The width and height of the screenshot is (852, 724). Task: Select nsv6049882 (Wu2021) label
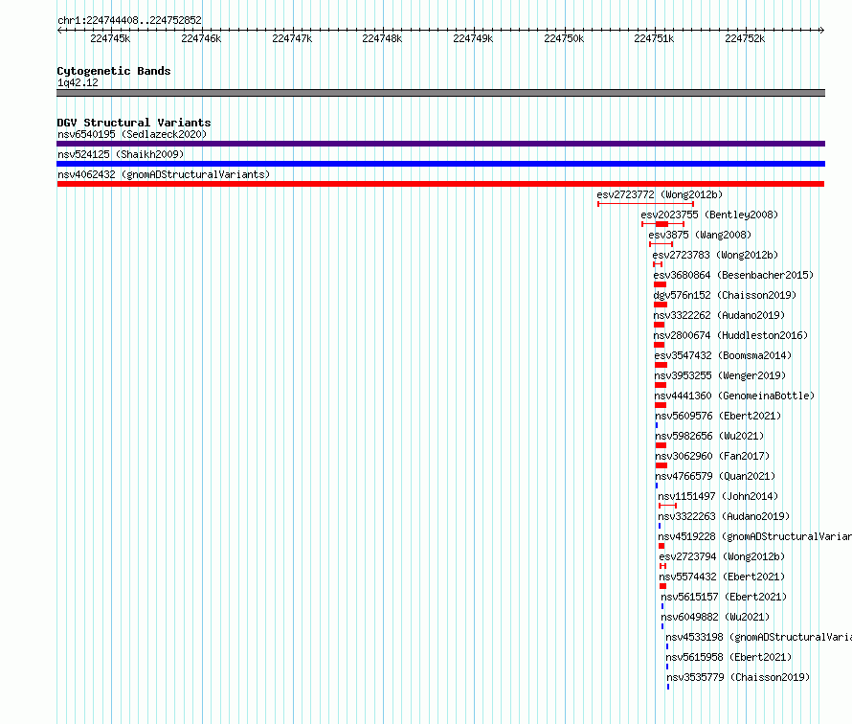click(x=715, y=617)
